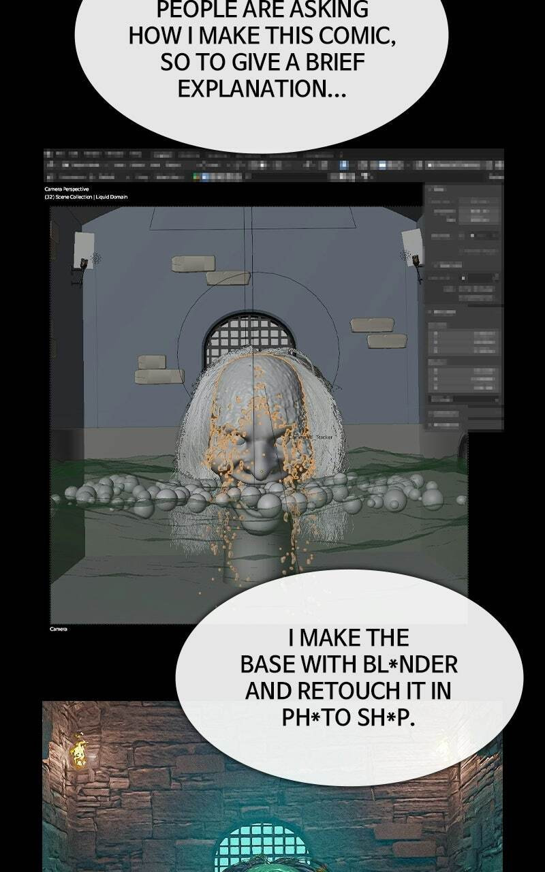Select the upper-left brick block on wall

(193, 264)
